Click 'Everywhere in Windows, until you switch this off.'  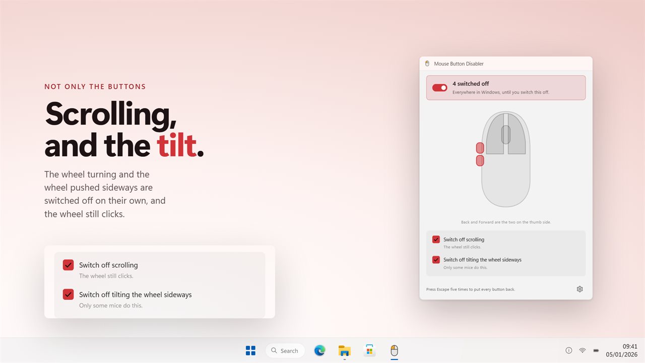(x=501, y=92)
